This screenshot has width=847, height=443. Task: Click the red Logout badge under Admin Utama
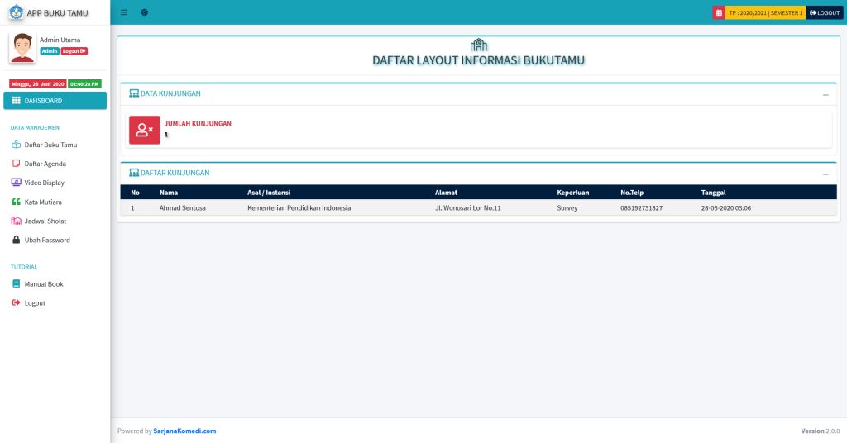(x=74, y=51)
